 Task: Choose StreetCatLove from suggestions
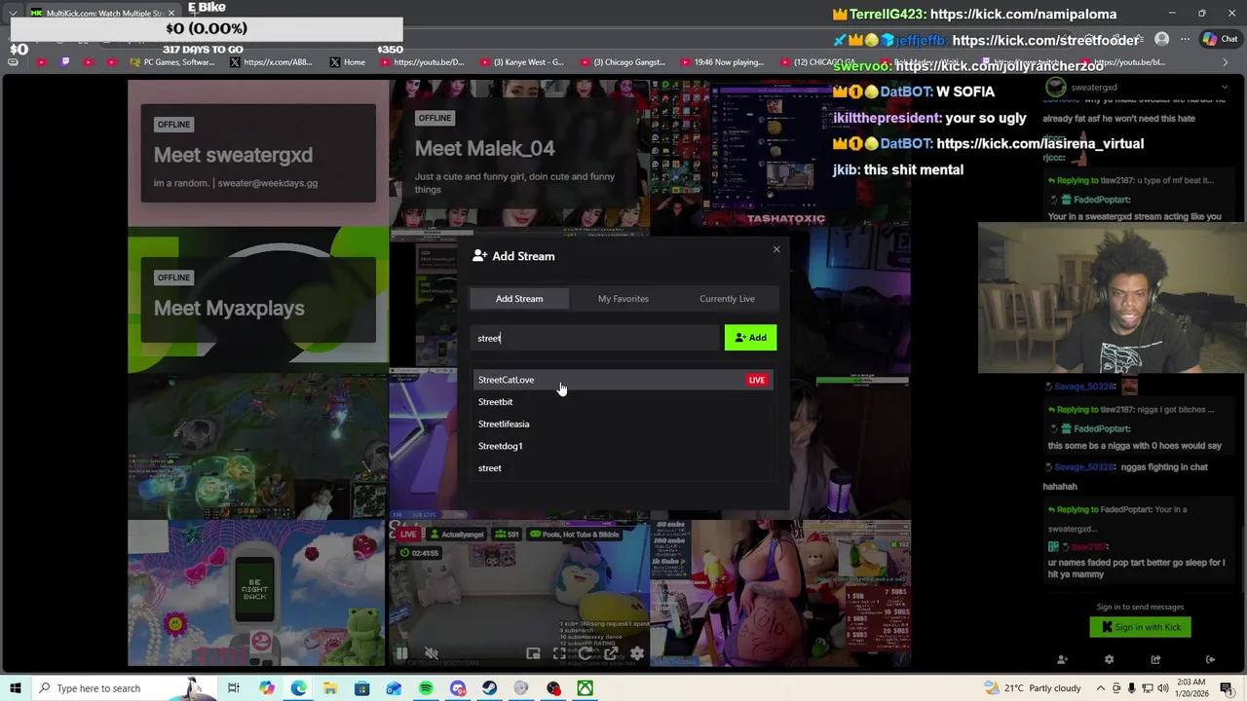[x=623, y=380]
